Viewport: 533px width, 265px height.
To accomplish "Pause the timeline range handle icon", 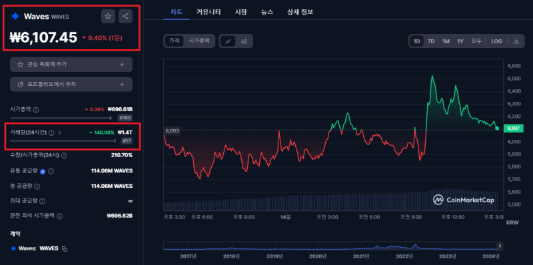I will pyautogui.click(x=500, y=246).
